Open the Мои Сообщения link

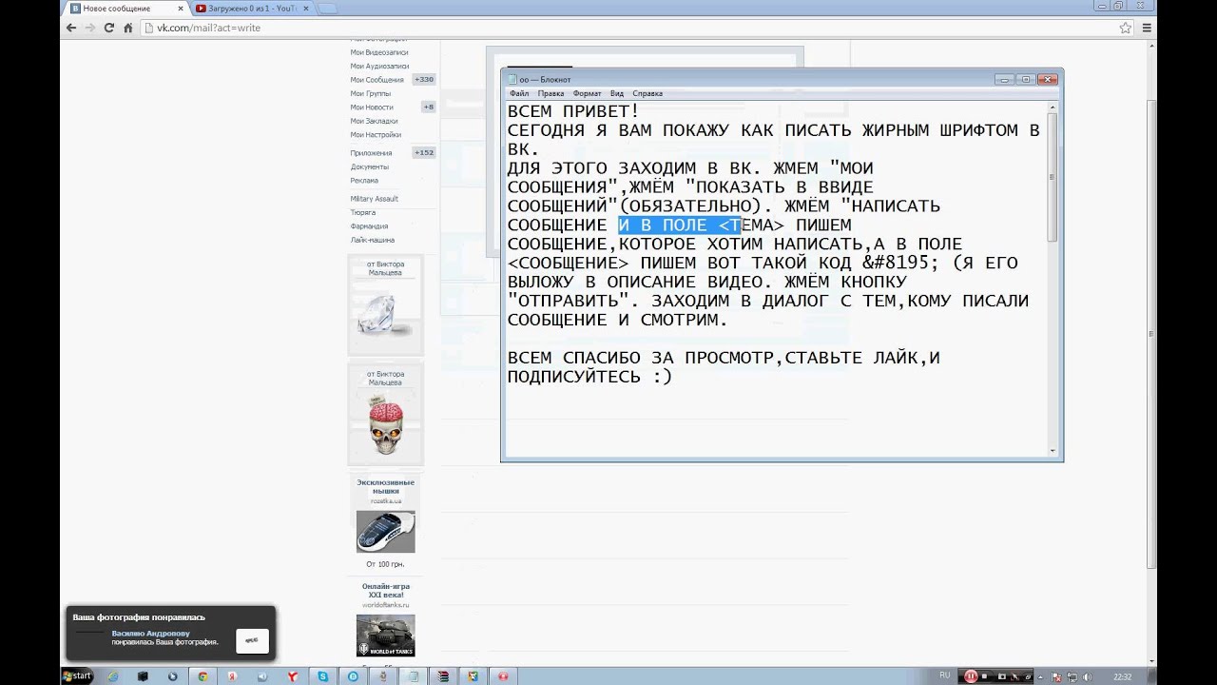(377, 80)
